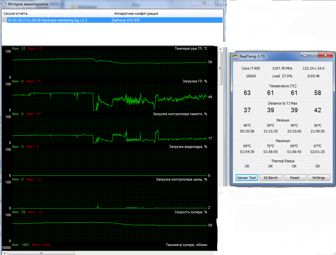The height and width of the screenshot is (255, 336).
Task: Click the RealTemp app icon in title bar
Action: (235, 56)
